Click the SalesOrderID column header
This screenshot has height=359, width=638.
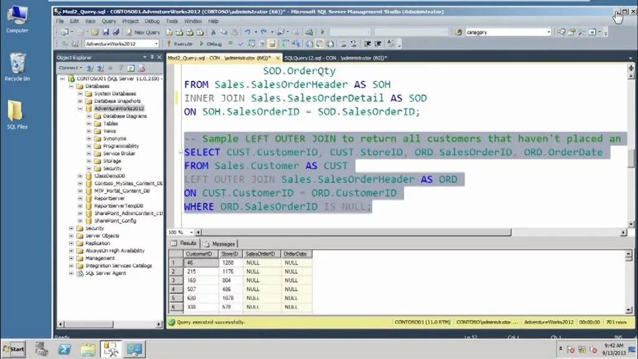click(261, 254)
